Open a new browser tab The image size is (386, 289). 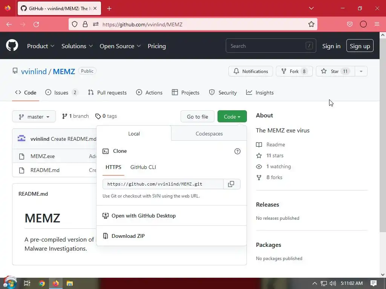[109, 9]
